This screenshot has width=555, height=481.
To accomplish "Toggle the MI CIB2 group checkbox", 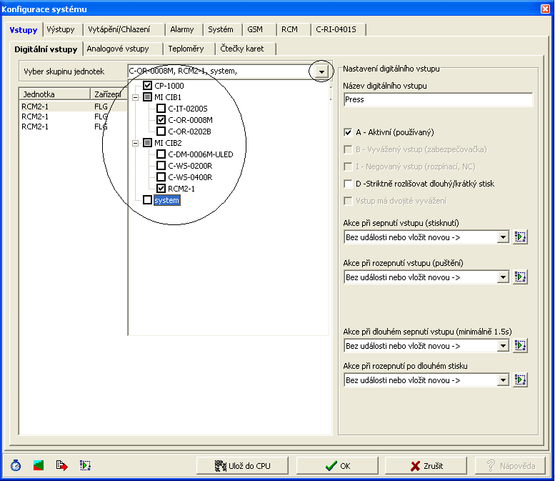I will (x=148, y=143).
